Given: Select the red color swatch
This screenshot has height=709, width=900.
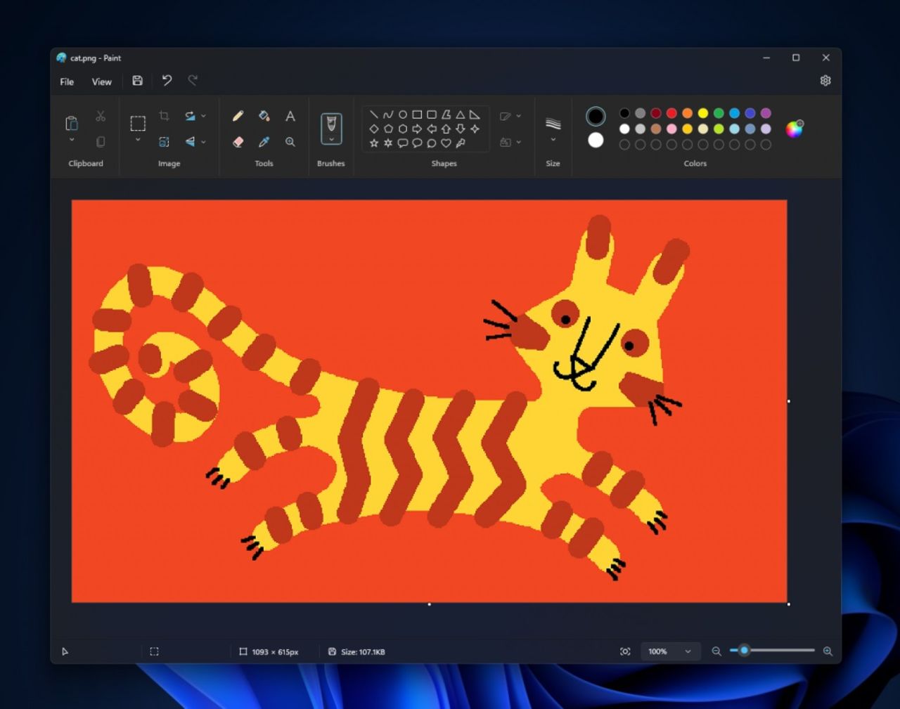Looking at the screenshot, I should (x=671, y=113).
